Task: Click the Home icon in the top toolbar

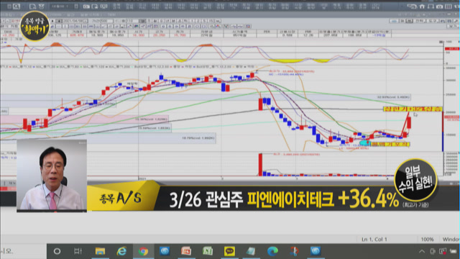Action: coord(422,6)
